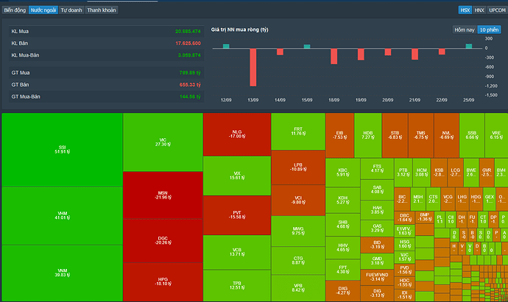Select the HCM 3.08 tỷ tile

coord(422,173)
